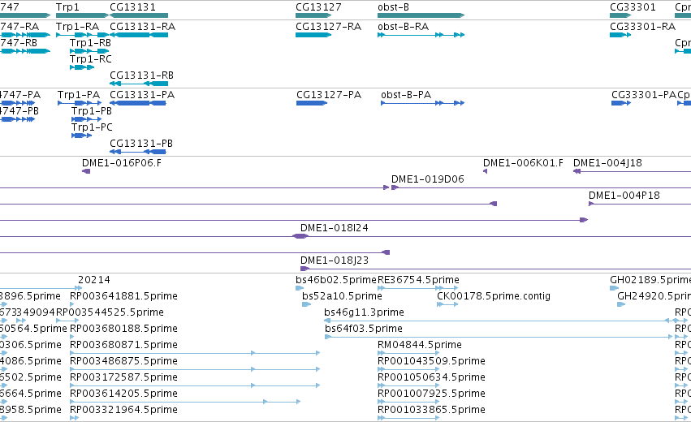Select EST bs64f03.5prime
The image size is (691, 422).
(499, 337)
